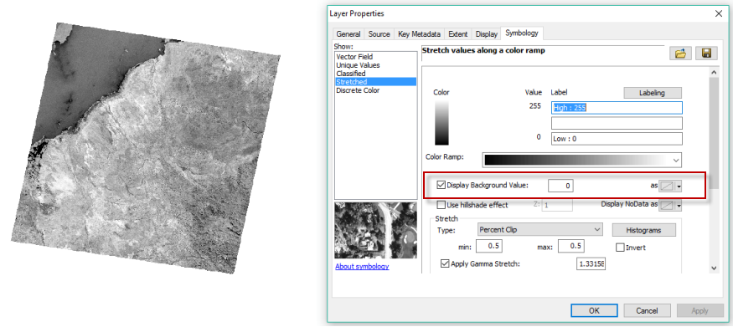Click the scroll up arrow in symbology panel
The height and width of the screenshot is (327, 733).
[714, 72]
